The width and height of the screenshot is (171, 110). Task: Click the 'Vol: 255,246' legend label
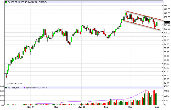(x=13, y=88)
